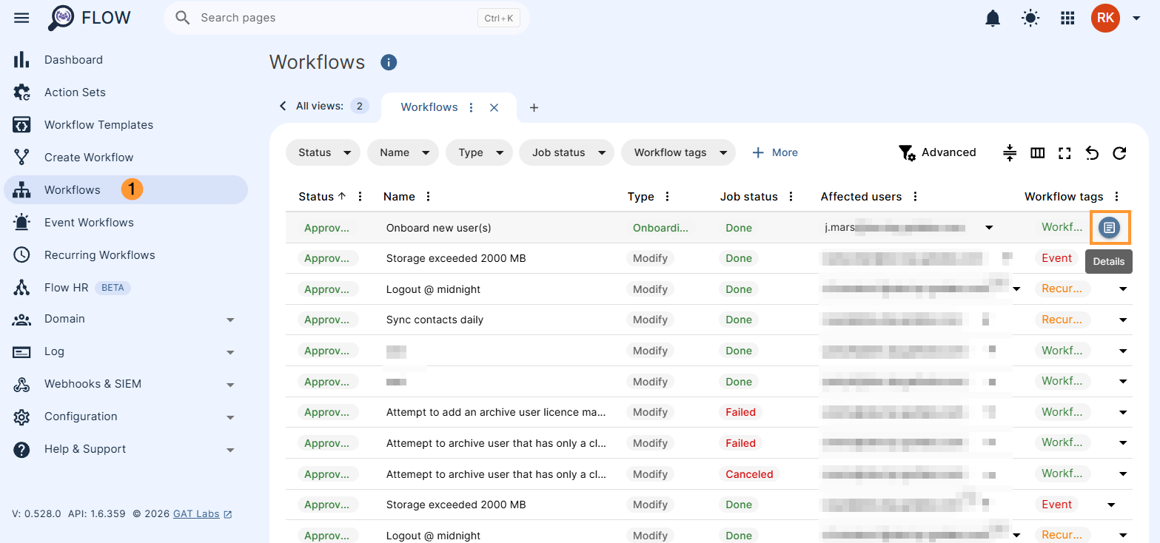The image size is (1160, 543).
Task: Open the apps grid launcher
Action: click(1067, 18)
